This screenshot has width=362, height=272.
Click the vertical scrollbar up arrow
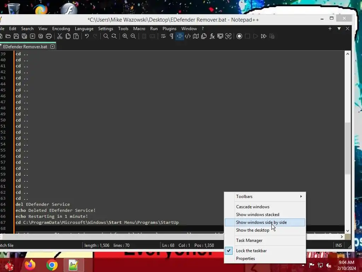pyautogui.click(x=348, y=54)
